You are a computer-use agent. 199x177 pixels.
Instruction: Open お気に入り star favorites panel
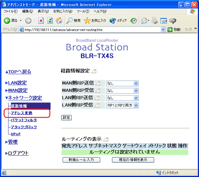(x=95, y=21)
